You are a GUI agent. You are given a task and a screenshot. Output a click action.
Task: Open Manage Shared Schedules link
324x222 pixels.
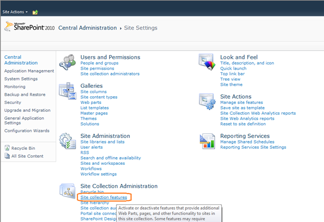tap(247, 142)
